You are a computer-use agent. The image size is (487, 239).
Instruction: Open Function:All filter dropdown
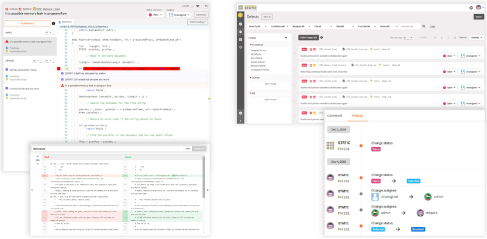pos(368,26)
